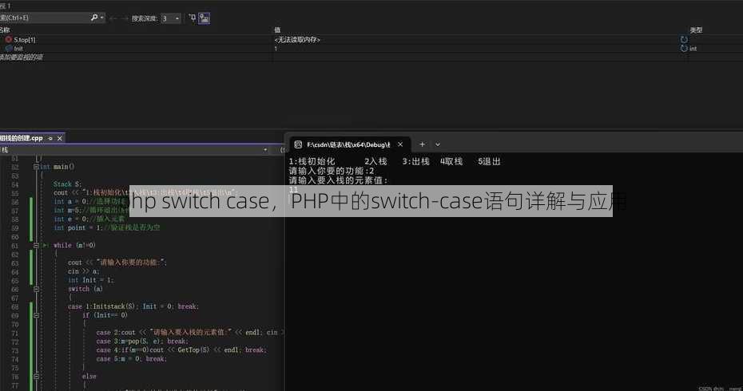
Task: Click the terminal menu line starting "1:栈初始化"
Action: (x=395, y=161)
